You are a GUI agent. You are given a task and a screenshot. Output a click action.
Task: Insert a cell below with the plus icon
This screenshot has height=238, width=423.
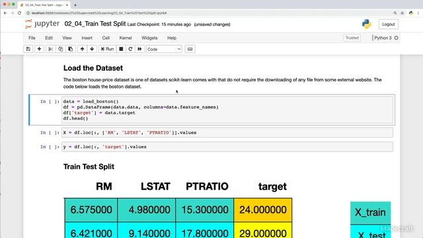[x=39, y=49]
